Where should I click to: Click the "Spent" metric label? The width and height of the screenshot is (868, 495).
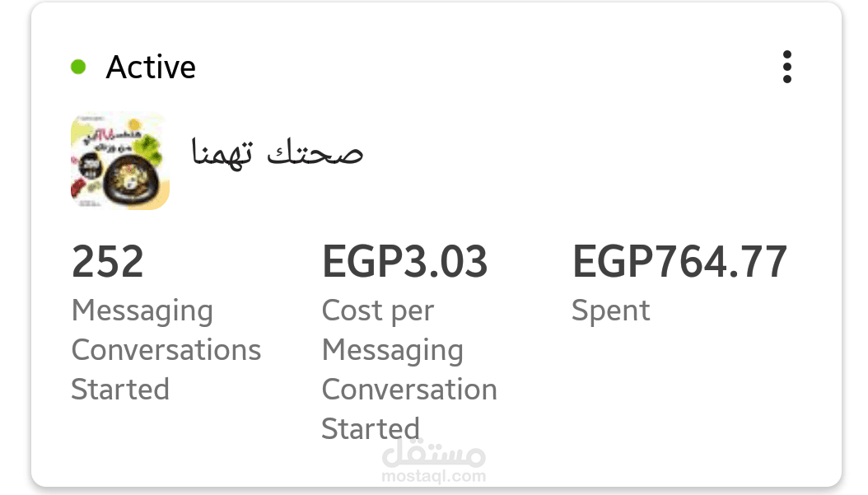point(610,311)
